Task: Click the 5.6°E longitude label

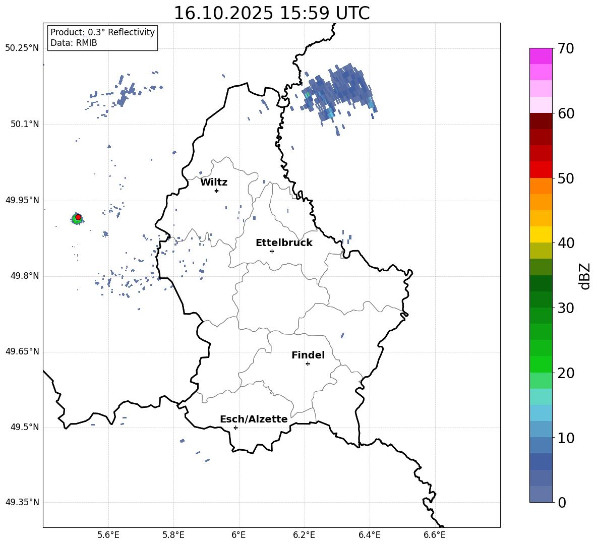Action: (x=108, y=535)
